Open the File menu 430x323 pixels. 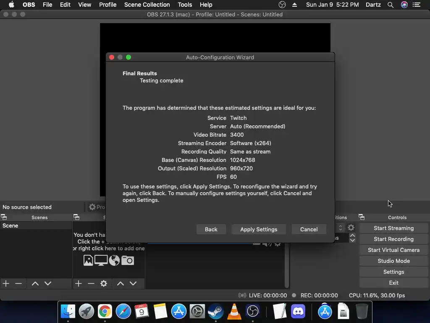[x=47, y=5]
